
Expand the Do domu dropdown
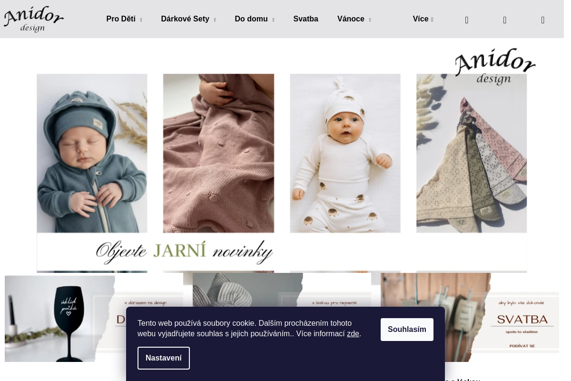pyautogui.click(x=254, y=19)
